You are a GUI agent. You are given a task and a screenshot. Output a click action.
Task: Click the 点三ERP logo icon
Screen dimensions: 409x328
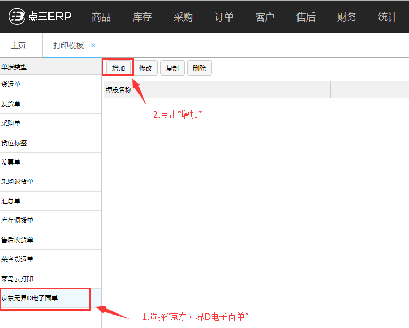click(17, 16)
